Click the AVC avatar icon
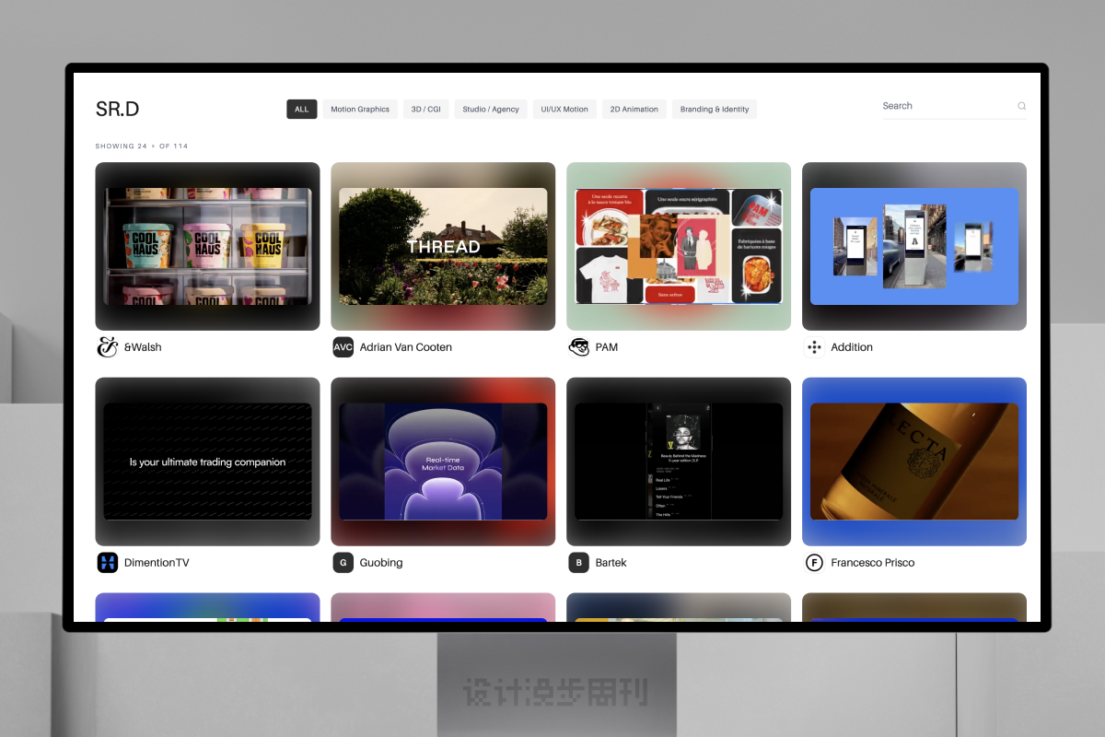1105x737 pixels. click(x=343, y=347)
